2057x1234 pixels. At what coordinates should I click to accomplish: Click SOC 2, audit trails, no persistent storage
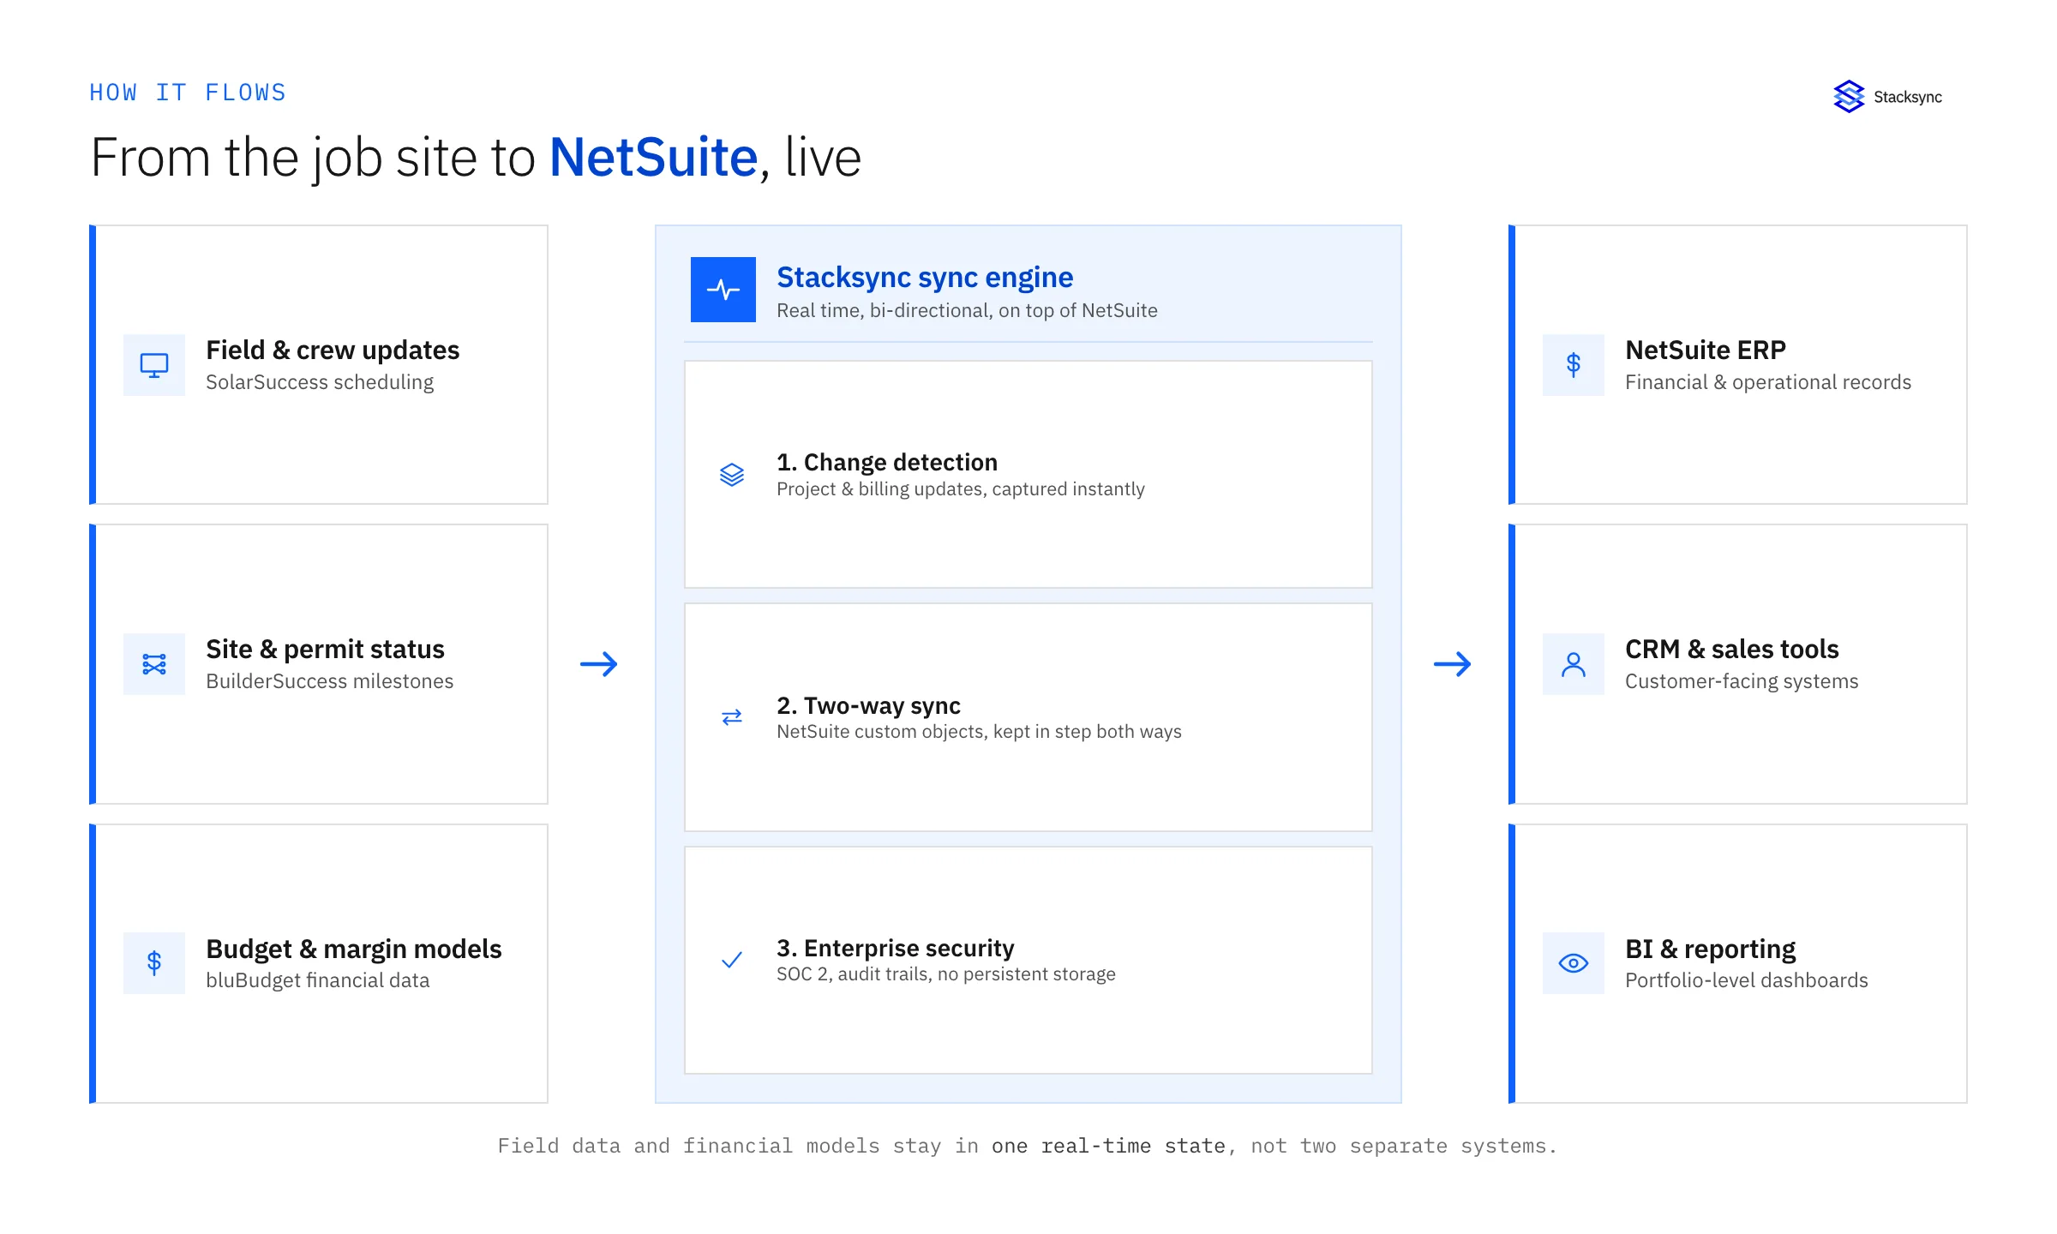click(x=946, y=974)
